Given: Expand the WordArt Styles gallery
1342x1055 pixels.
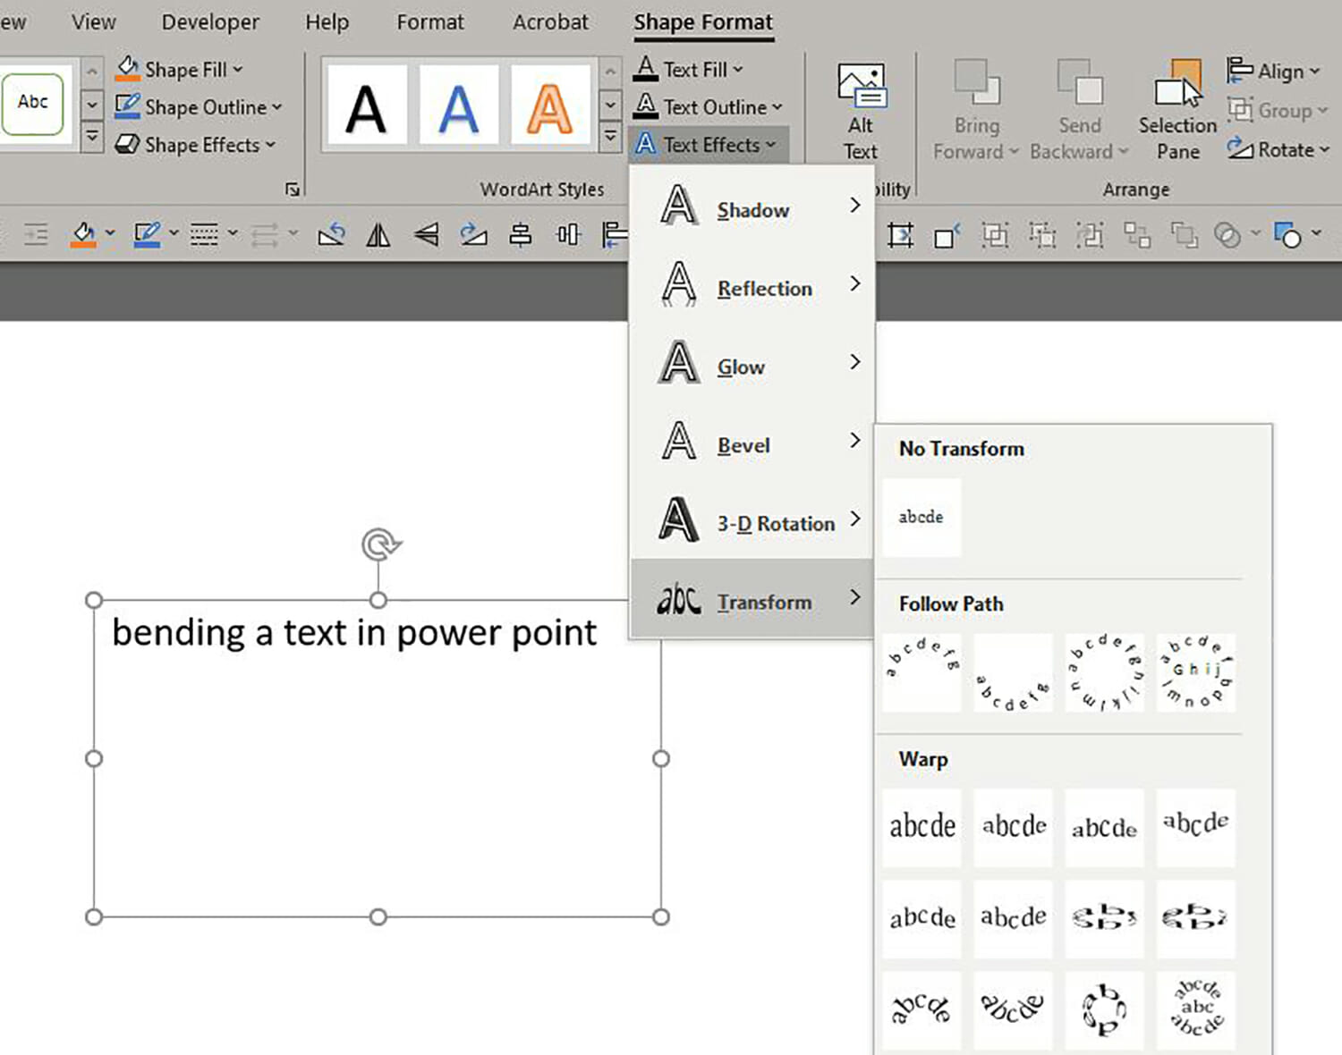Looking at the screenshot, I should pyautogui.click(x=610, y=136).
